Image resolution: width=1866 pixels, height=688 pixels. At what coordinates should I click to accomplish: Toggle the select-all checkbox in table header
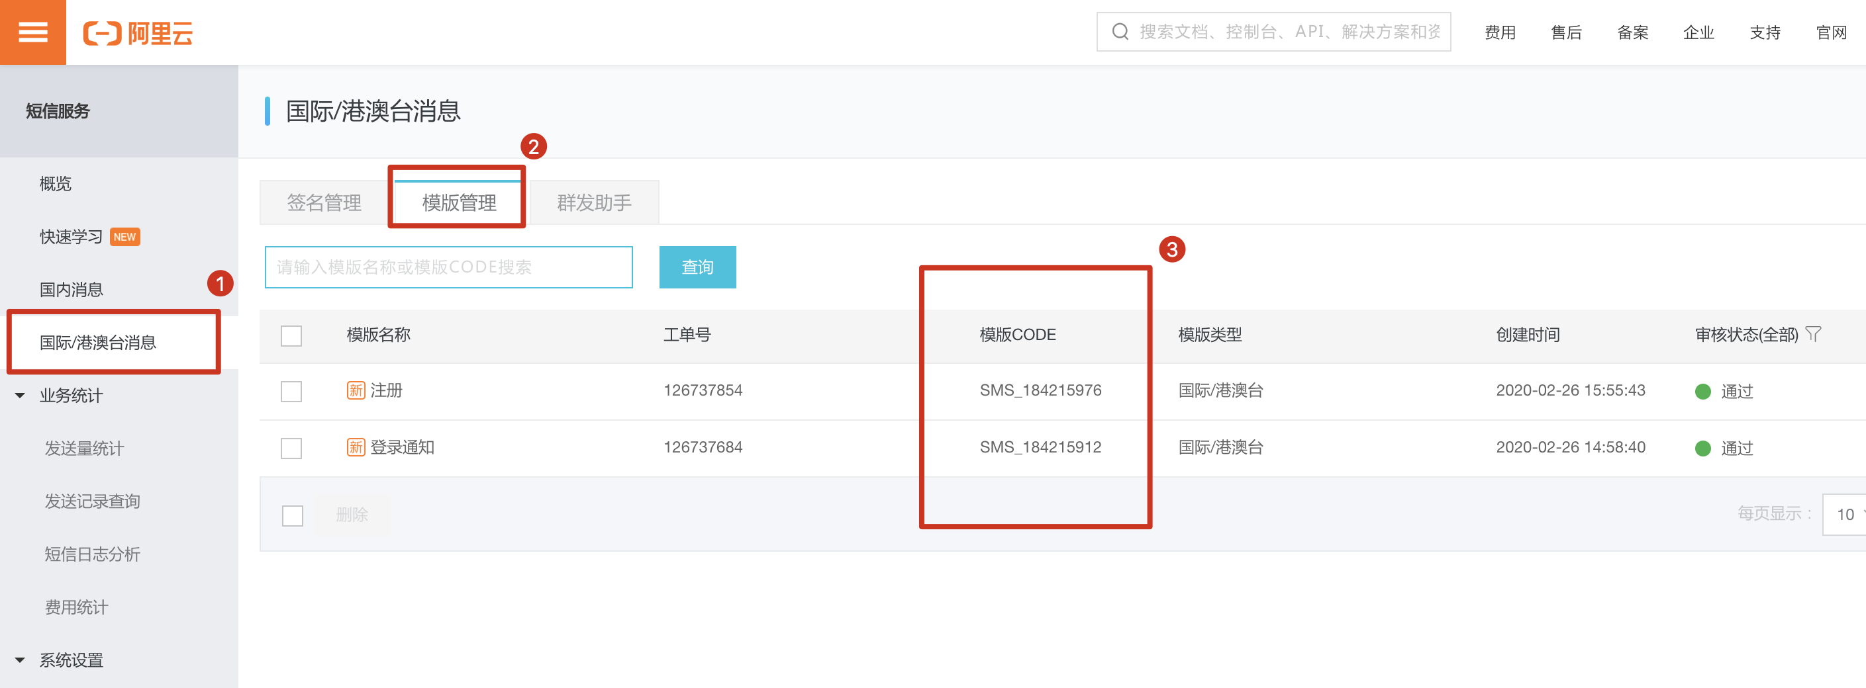pyautogui.click(x=291, y=335)
